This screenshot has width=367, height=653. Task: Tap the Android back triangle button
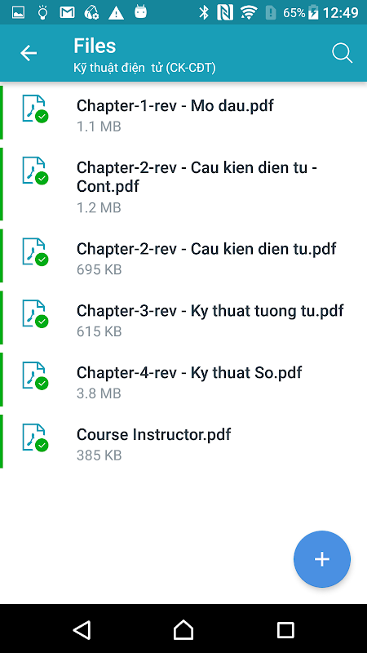82,629
